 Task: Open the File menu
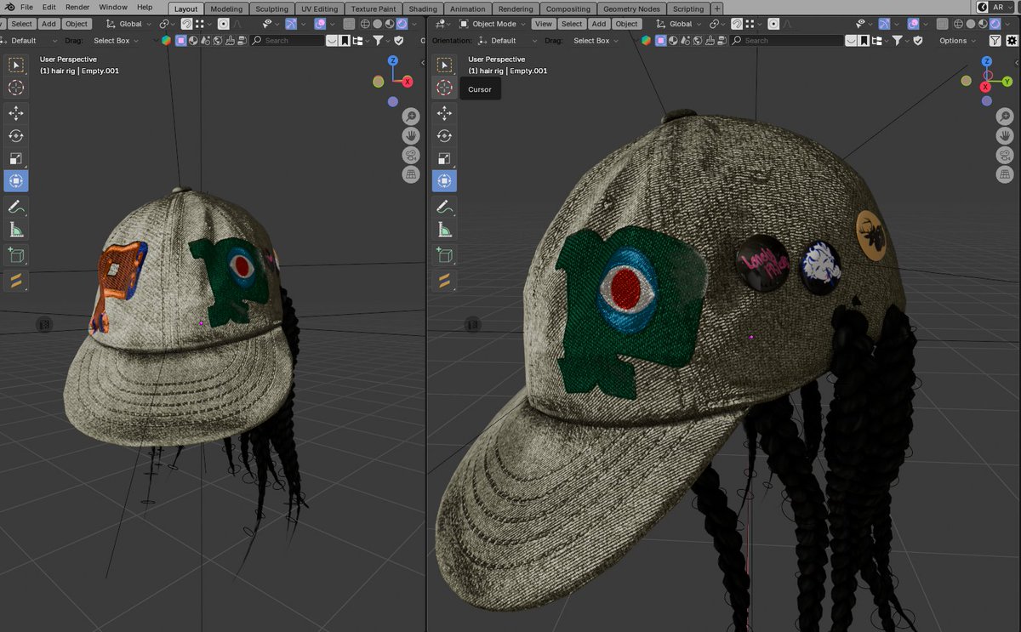[26, 7]
